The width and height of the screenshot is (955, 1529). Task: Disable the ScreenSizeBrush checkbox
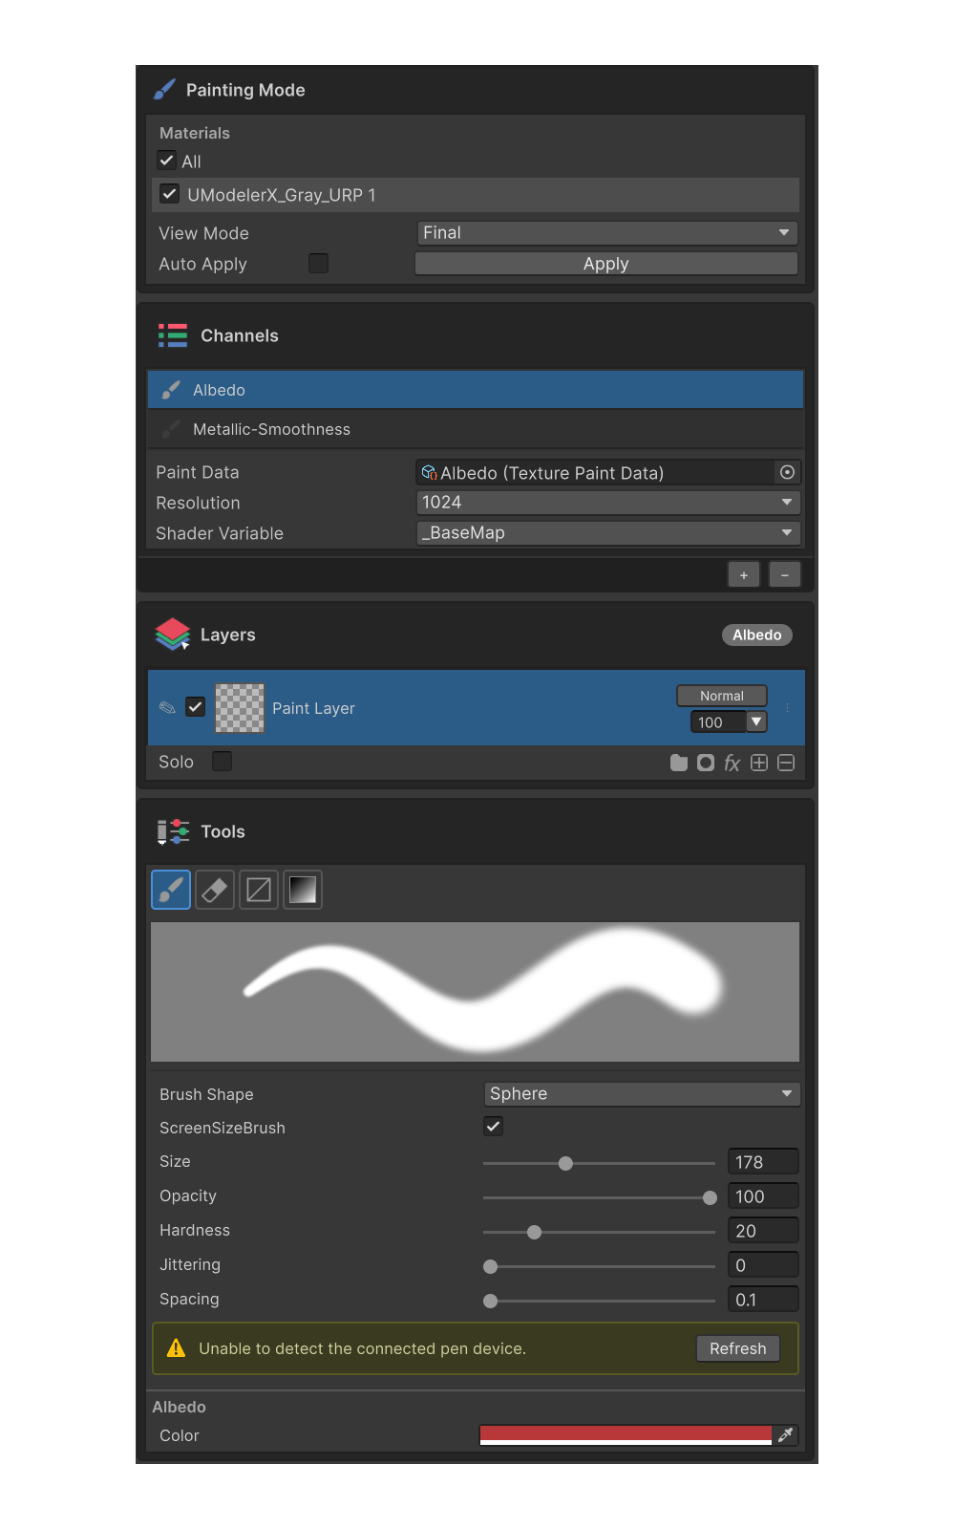494,1126
